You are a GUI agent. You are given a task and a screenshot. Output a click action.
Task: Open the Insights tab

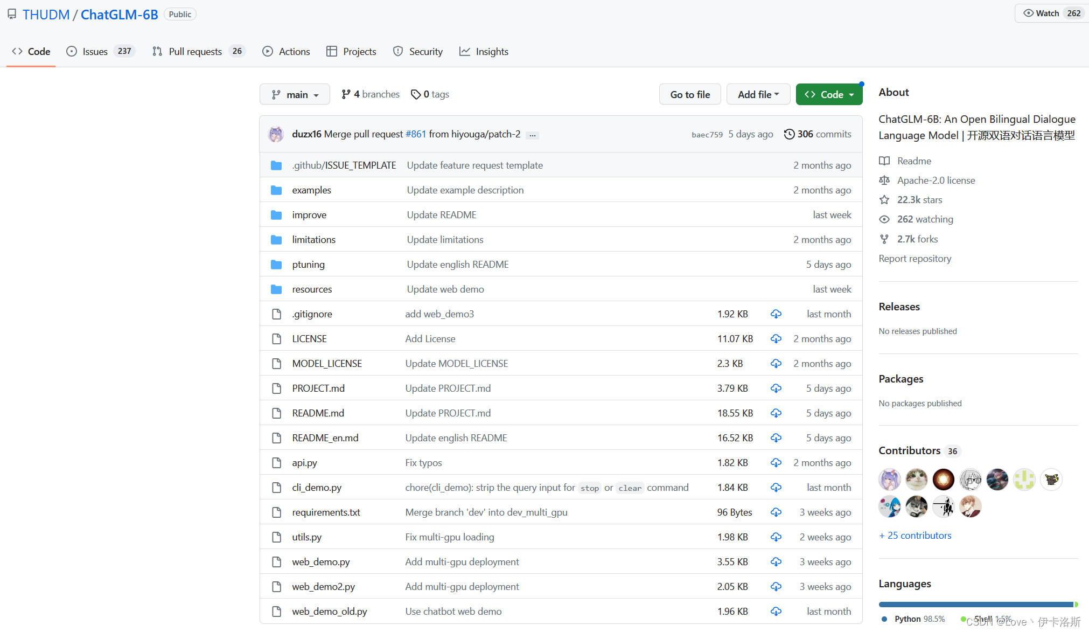(484, 52)
